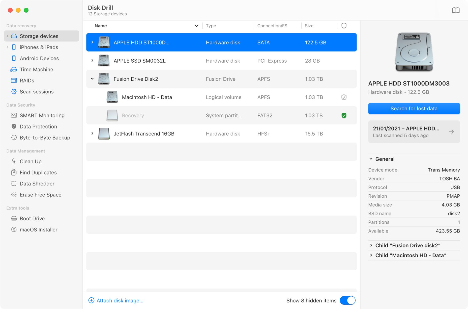Select the Data Shredder tool
The width and height of the screenshot is (468, 309).
coord(37,184)
